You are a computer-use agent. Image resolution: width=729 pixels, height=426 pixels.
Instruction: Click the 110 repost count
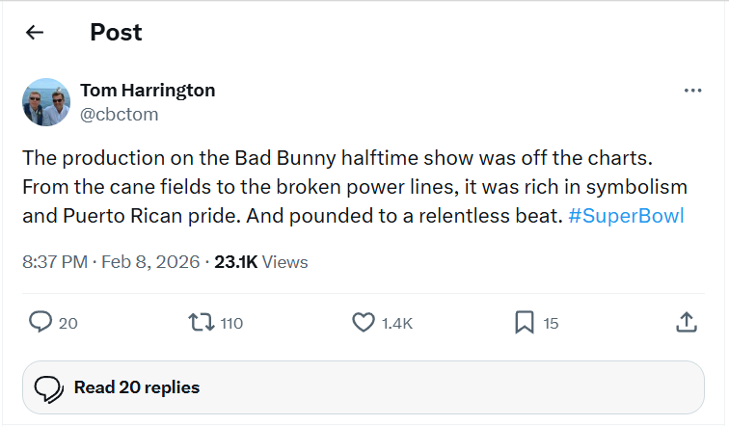231,324
